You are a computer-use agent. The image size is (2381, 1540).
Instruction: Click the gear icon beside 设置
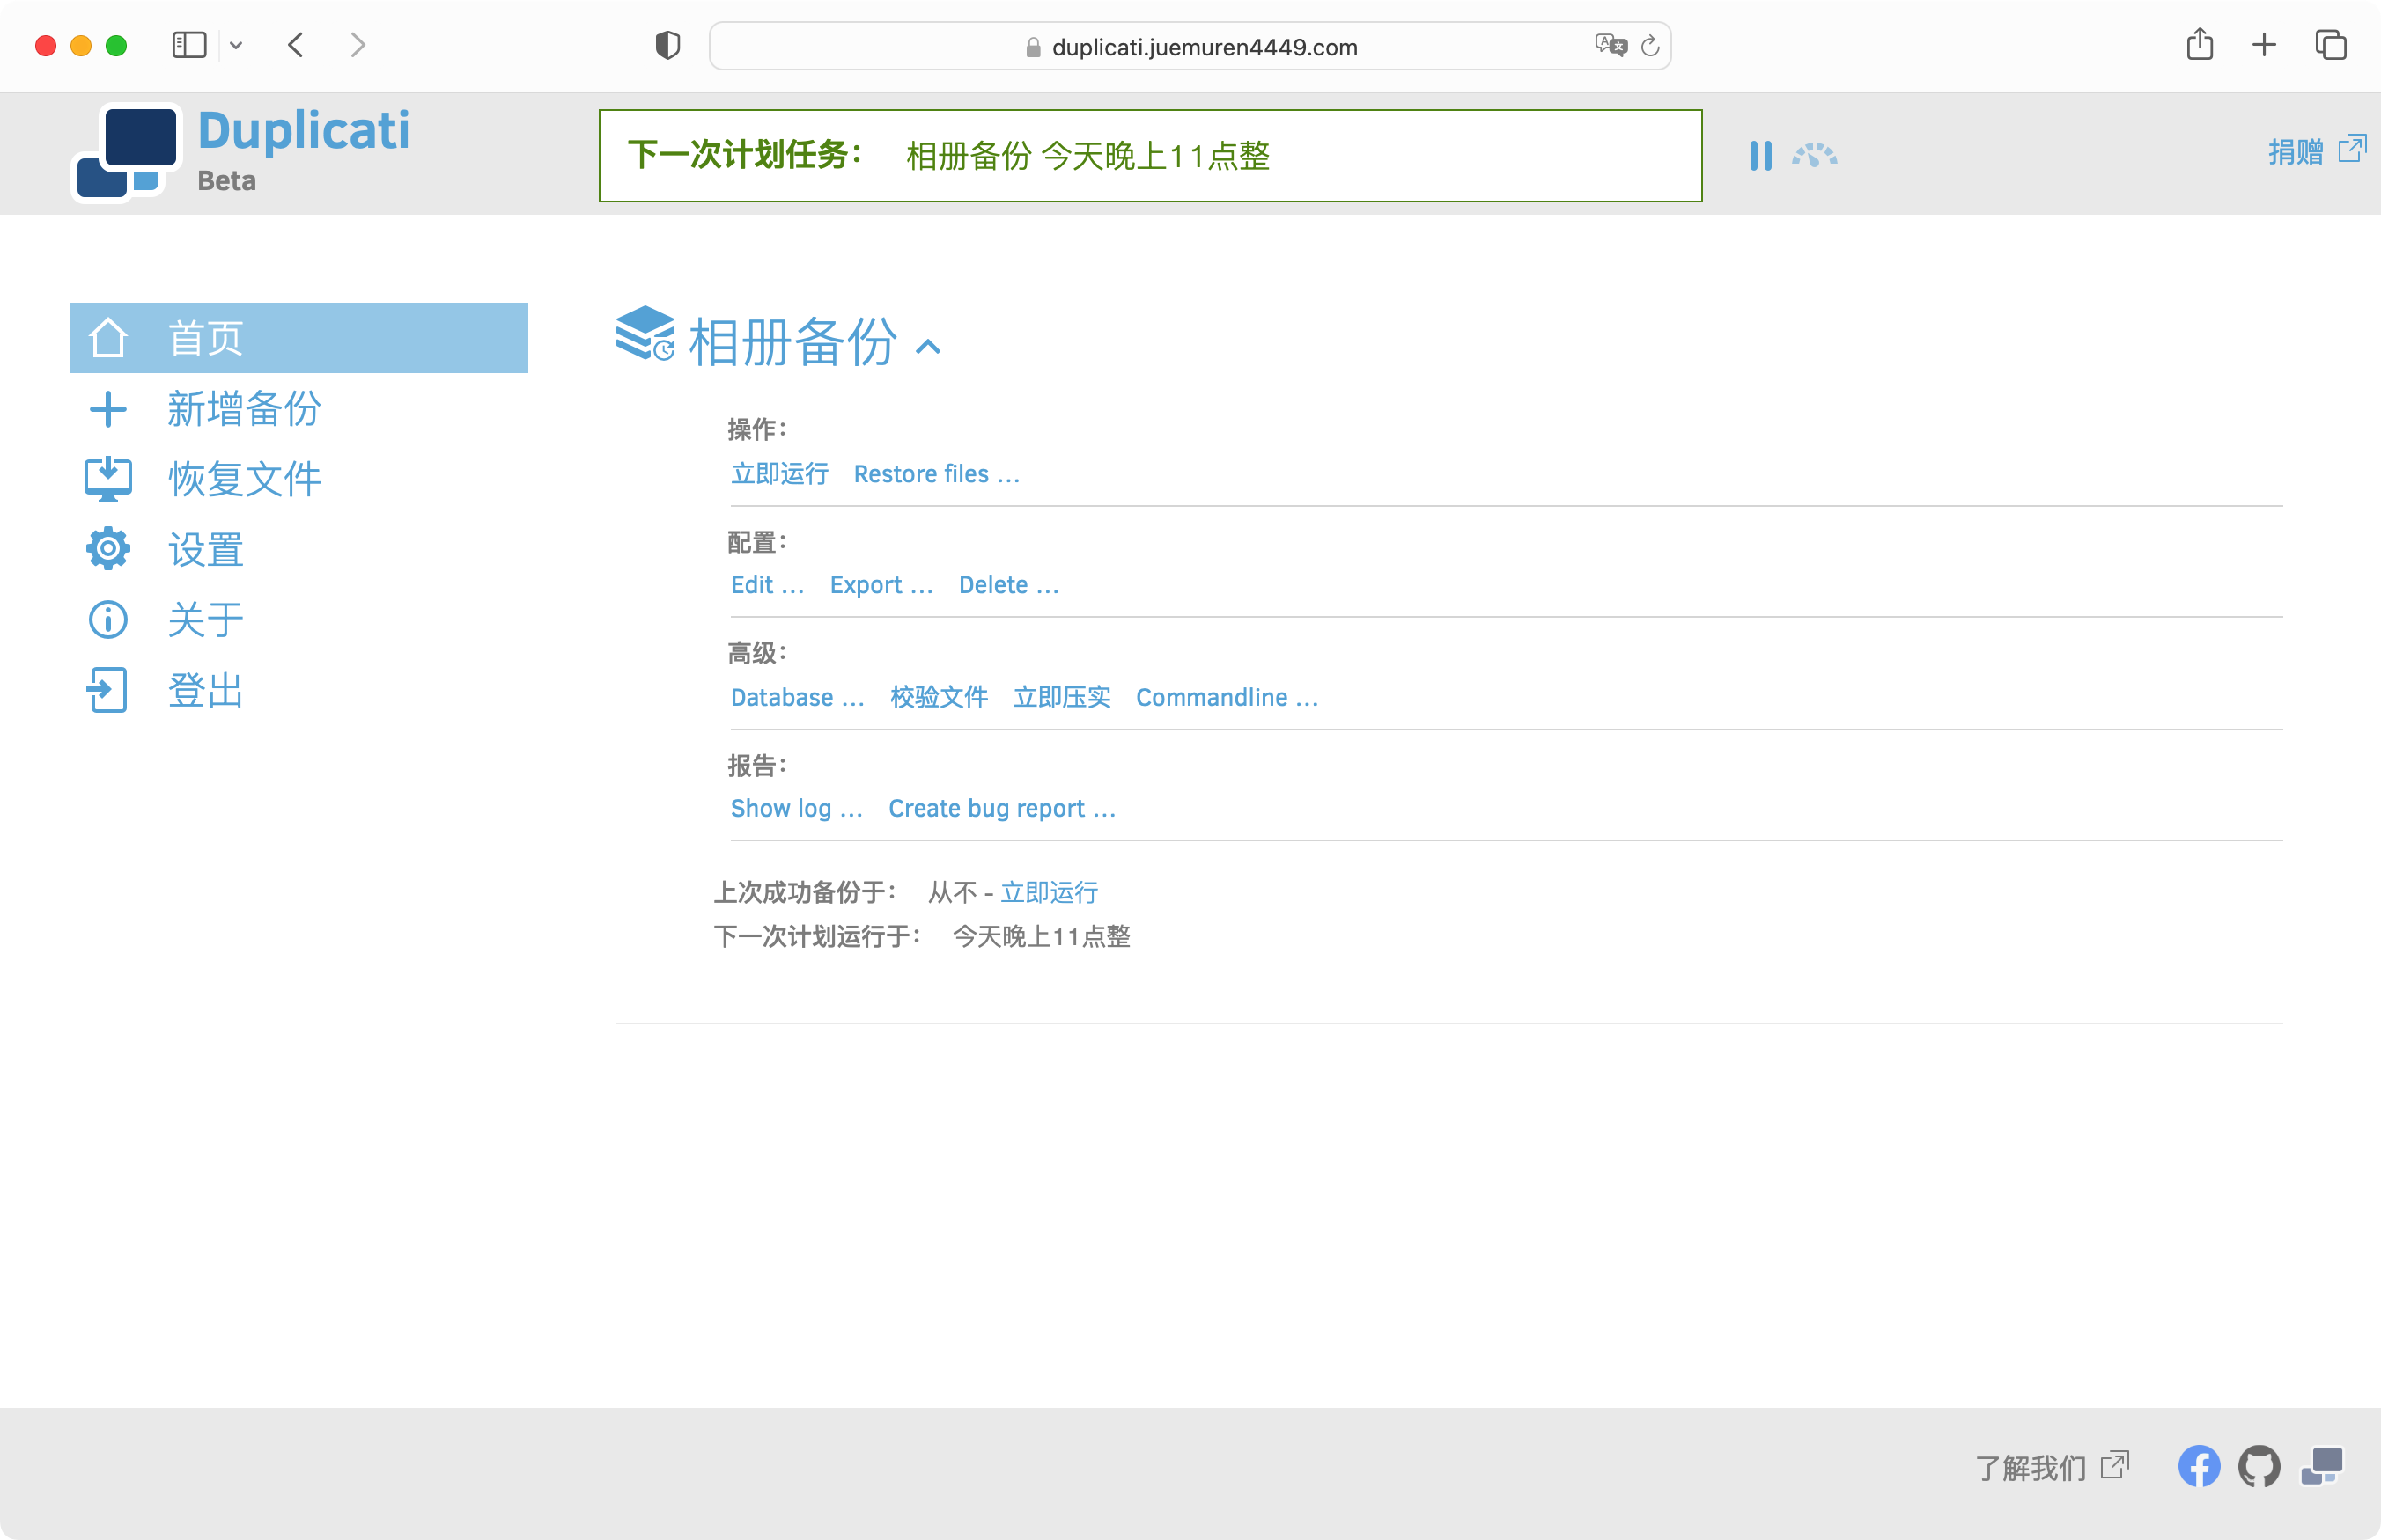108,549
